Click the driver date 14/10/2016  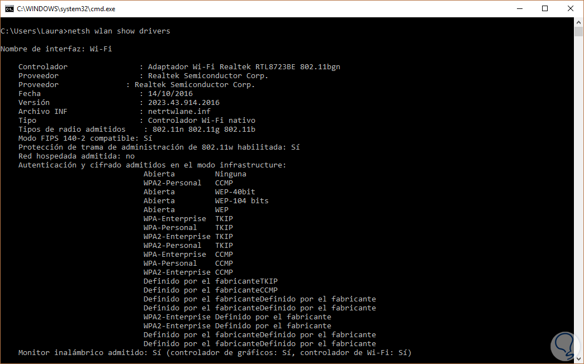170,94
